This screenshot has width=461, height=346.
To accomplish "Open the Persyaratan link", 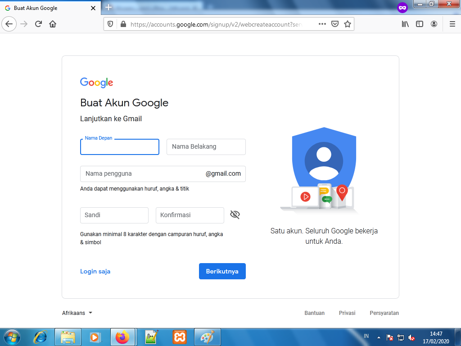I will tap(384, 313).
